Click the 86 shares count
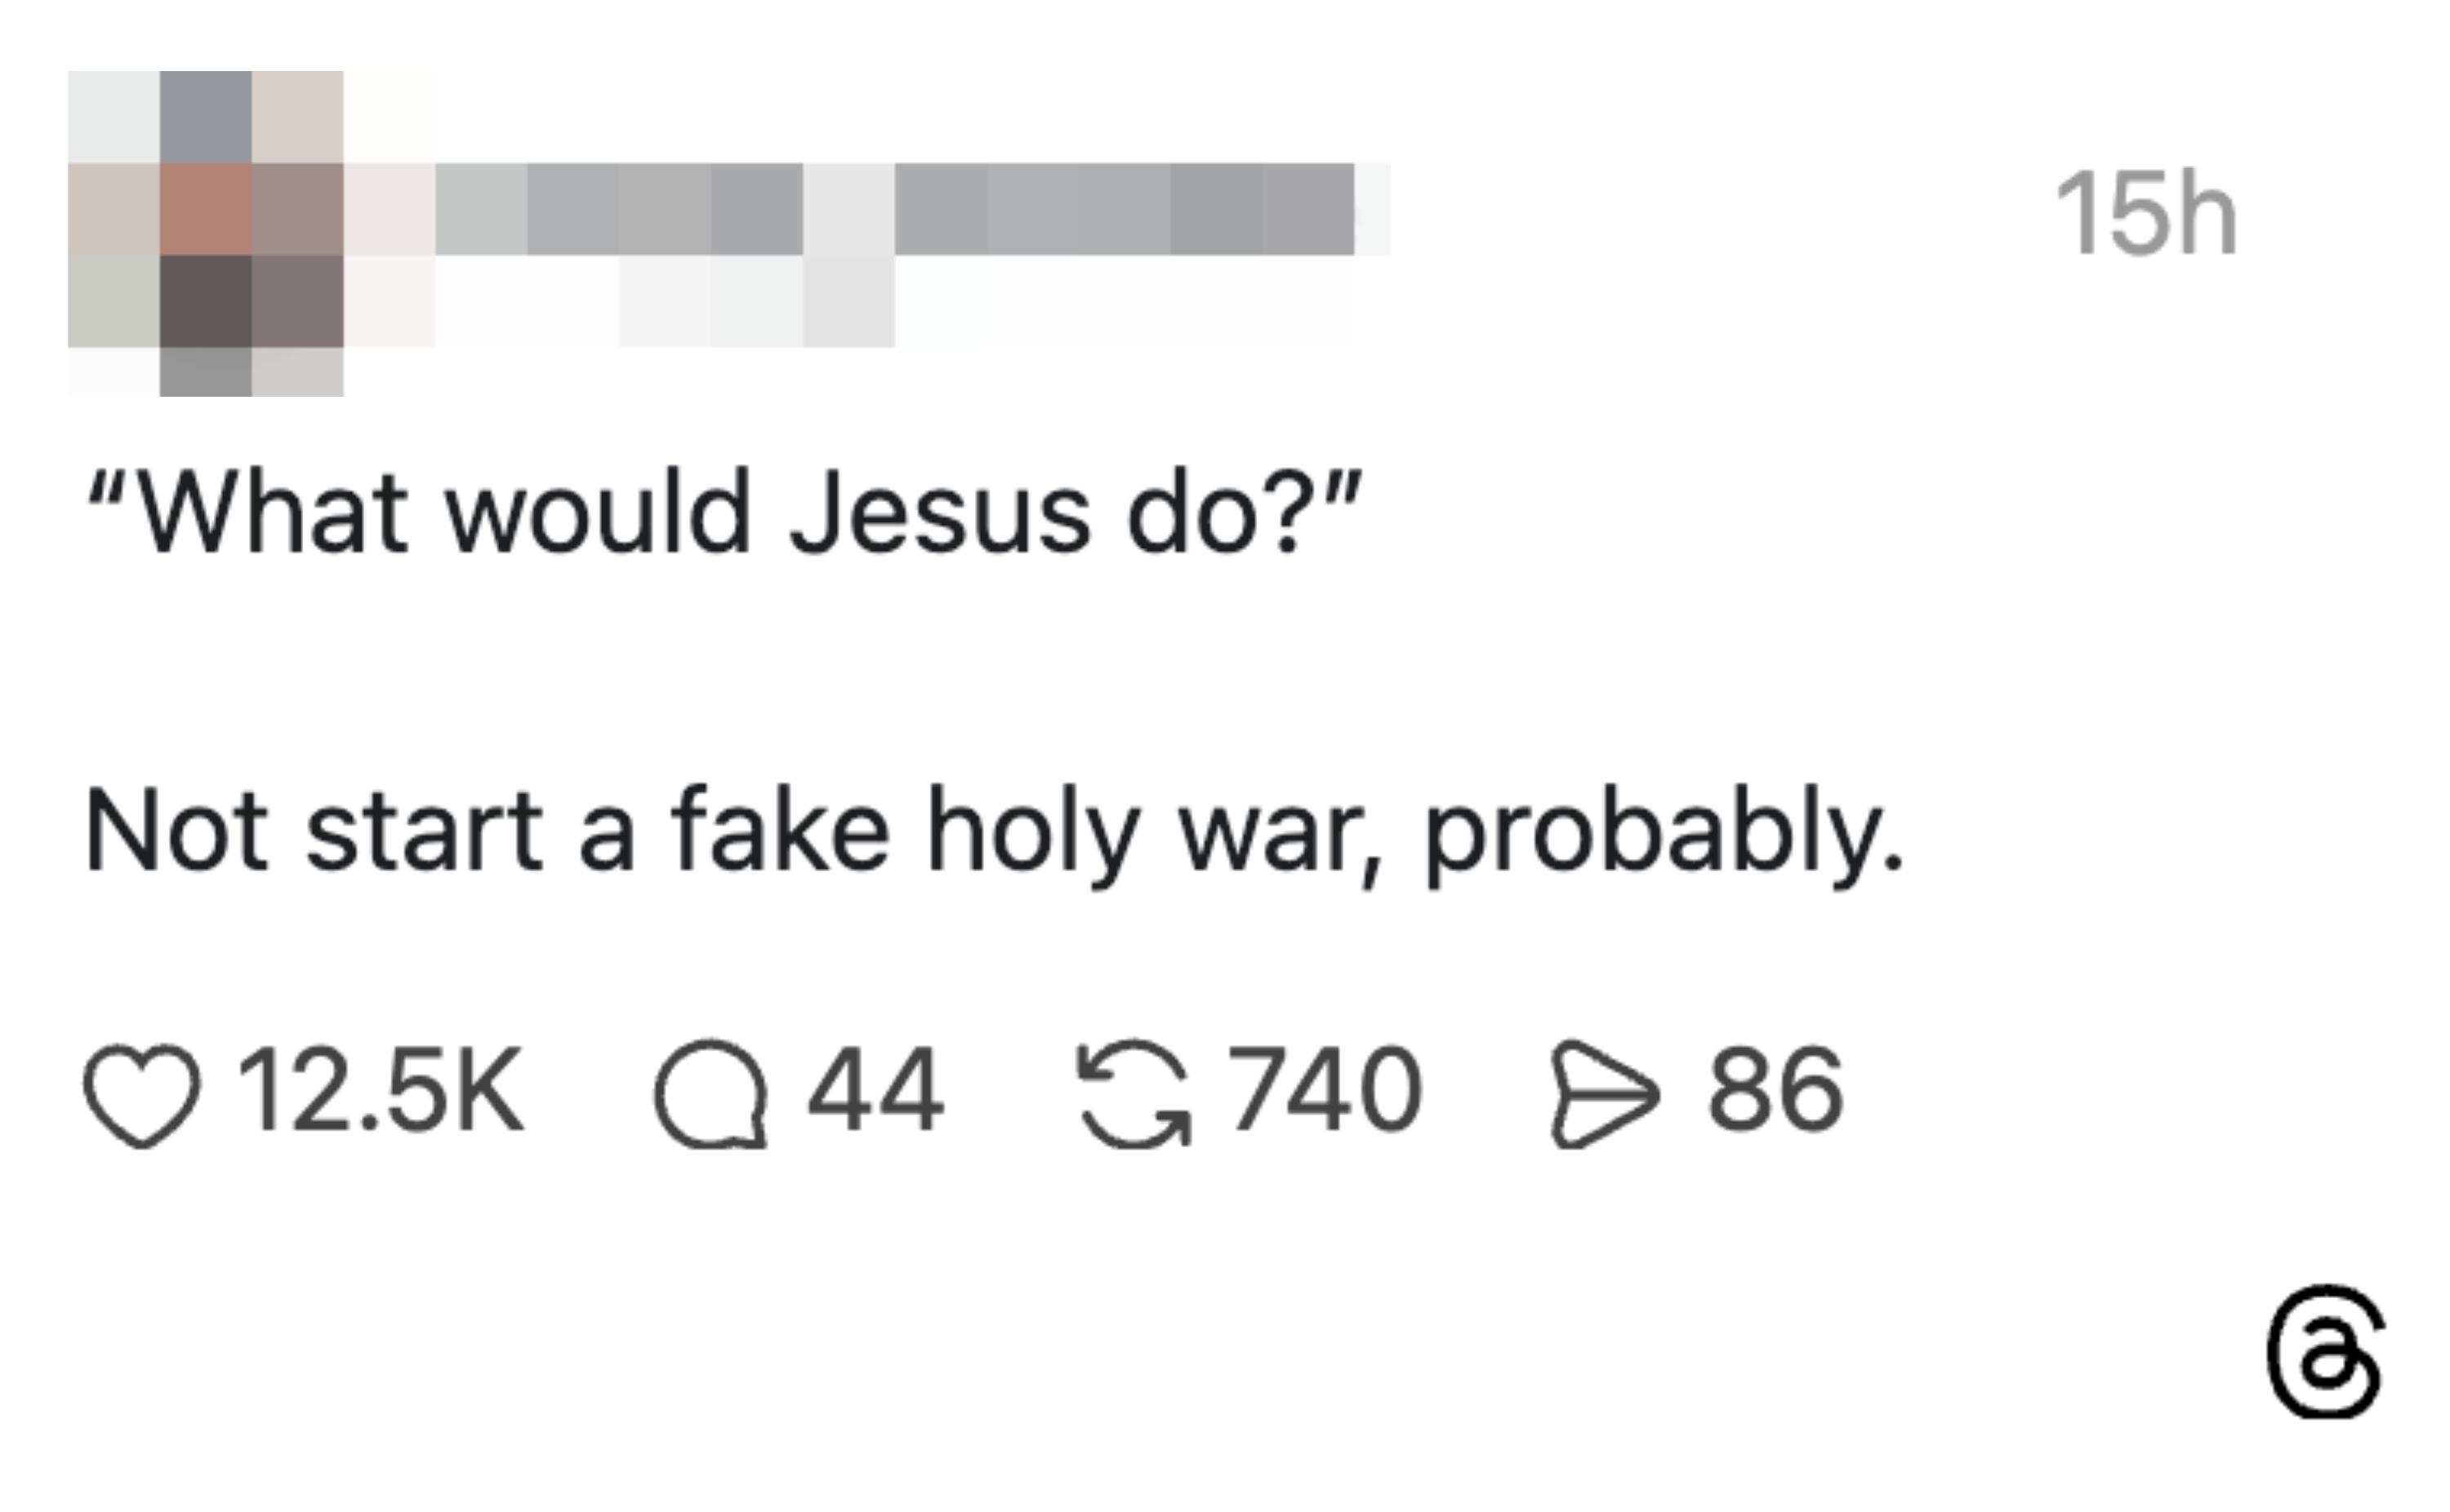The height and width of the screenshot is (1512, 2450). click(x=1775, y=1090)
